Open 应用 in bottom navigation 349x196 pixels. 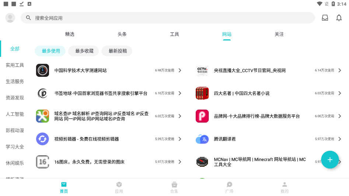coord(119,188)
